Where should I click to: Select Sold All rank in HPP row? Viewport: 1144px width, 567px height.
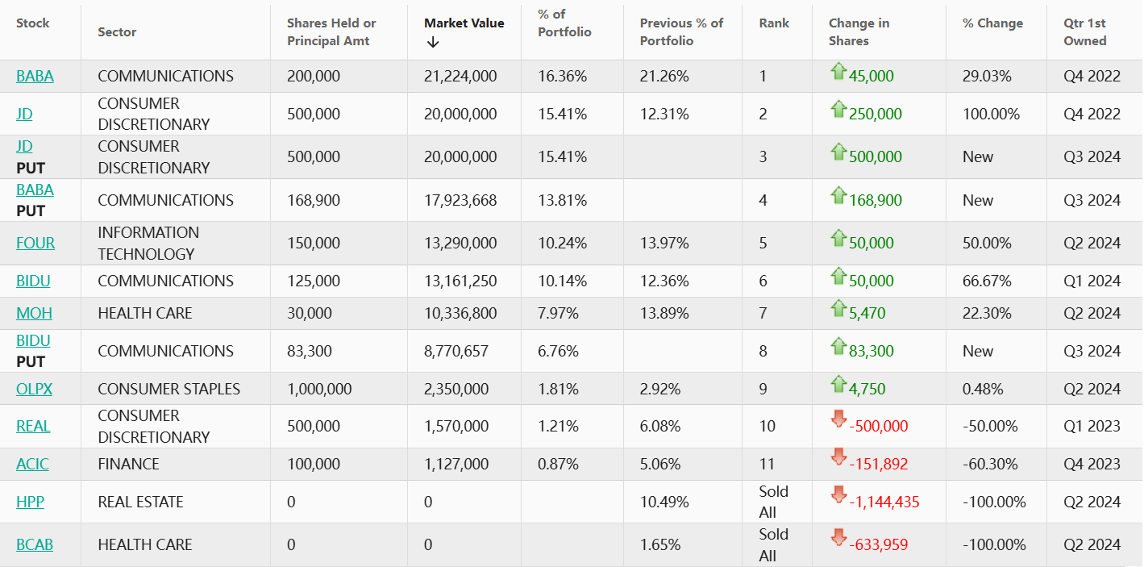coord(774,502)
